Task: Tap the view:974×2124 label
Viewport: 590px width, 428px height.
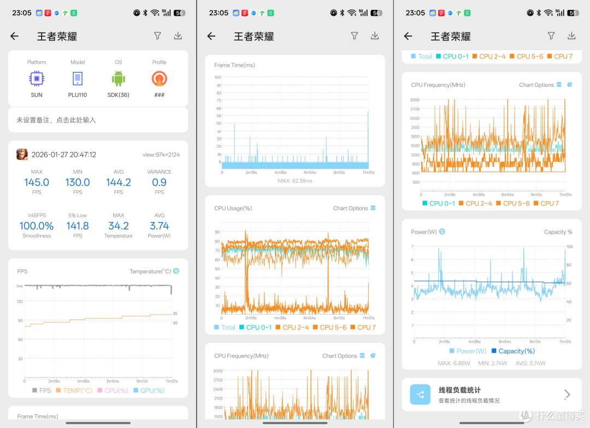Action: [x=161, y=155]
